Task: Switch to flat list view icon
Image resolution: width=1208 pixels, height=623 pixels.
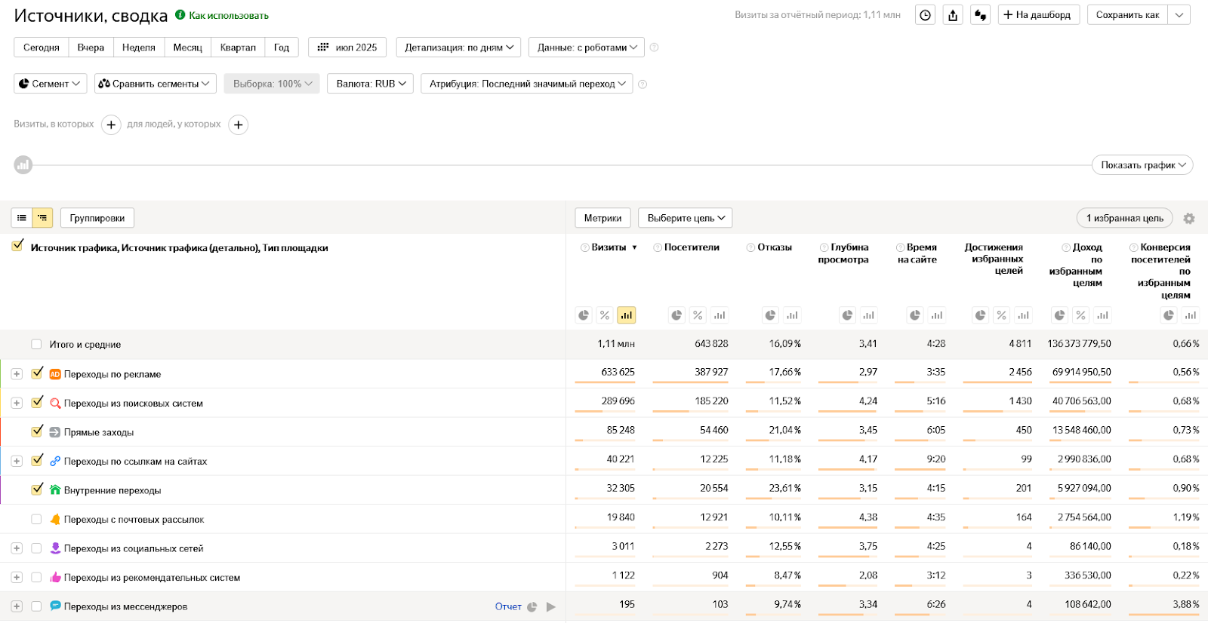Action: (22, 218)
